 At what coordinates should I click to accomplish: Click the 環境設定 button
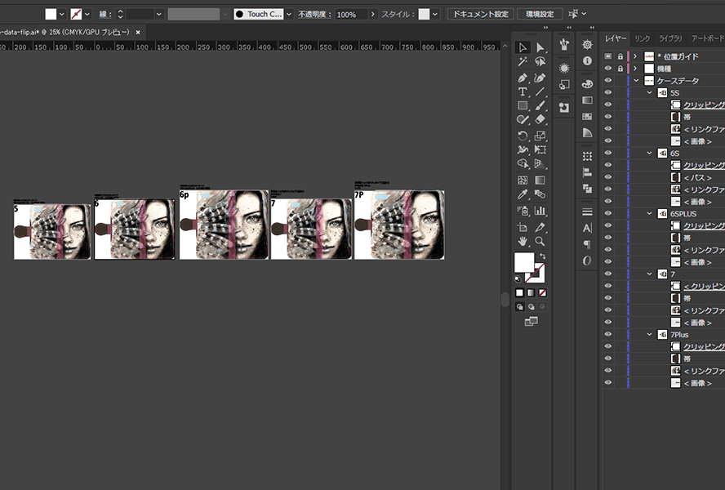tap(539, 15)
